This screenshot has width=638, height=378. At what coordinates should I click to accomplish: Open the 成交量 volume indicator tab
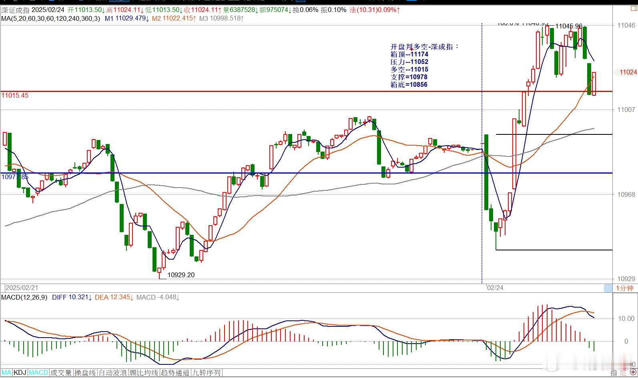[x=61, y=372]
